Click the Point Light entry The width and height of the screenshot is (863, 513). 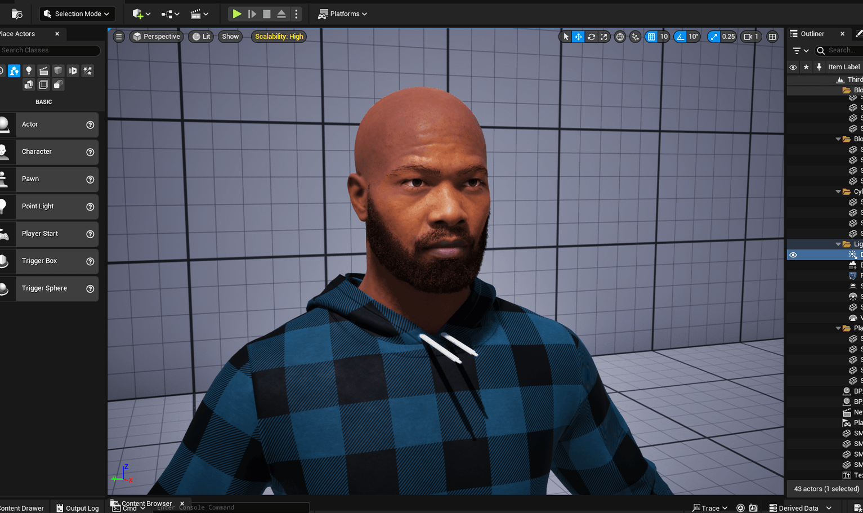[49, 206]
